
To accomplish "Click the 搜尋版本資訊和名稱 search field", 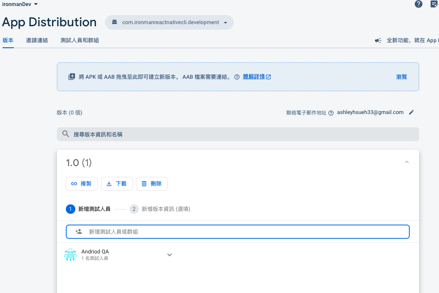I will click(238, 134).
